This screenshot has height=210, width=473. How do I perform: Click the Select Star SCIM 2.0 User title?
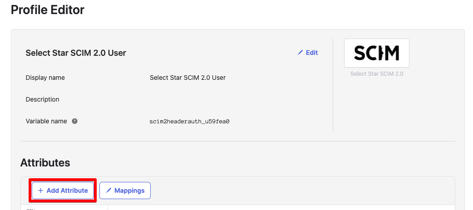coord(76,53)
